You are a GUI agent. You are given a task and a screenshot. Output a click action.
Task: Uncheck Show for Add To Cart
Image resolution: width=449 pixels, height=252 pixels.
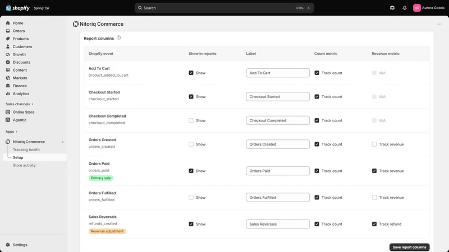pyautogui.click(x=191, y=73)
